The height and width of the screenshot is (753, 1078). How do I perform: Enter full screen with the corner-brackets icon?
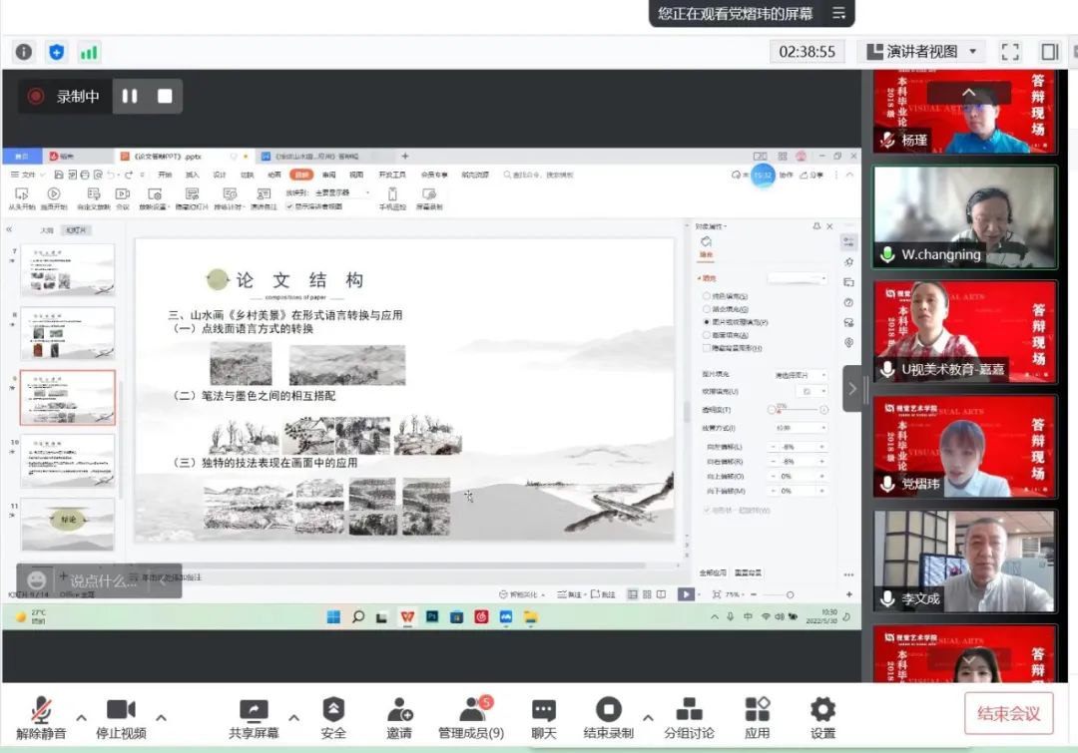tap(1010, 52)
